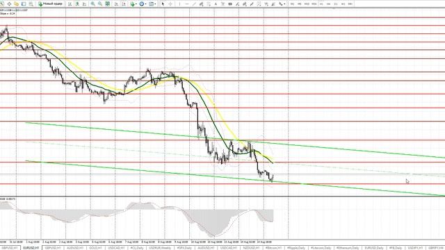Open the #CL,Daily chart tab
The height and width of the screenshot is (250, 445).
[137, 248]
